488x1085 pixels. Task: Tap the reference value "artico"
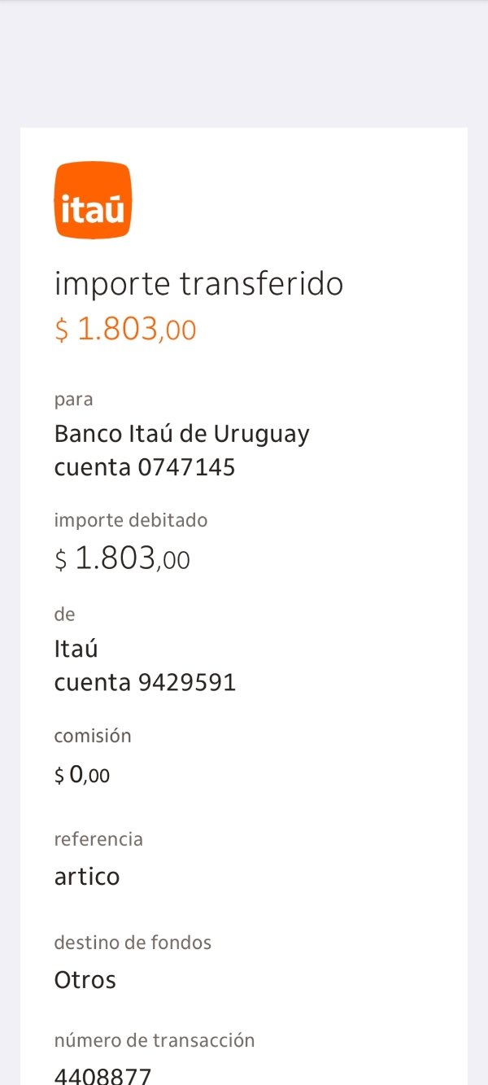87,877
